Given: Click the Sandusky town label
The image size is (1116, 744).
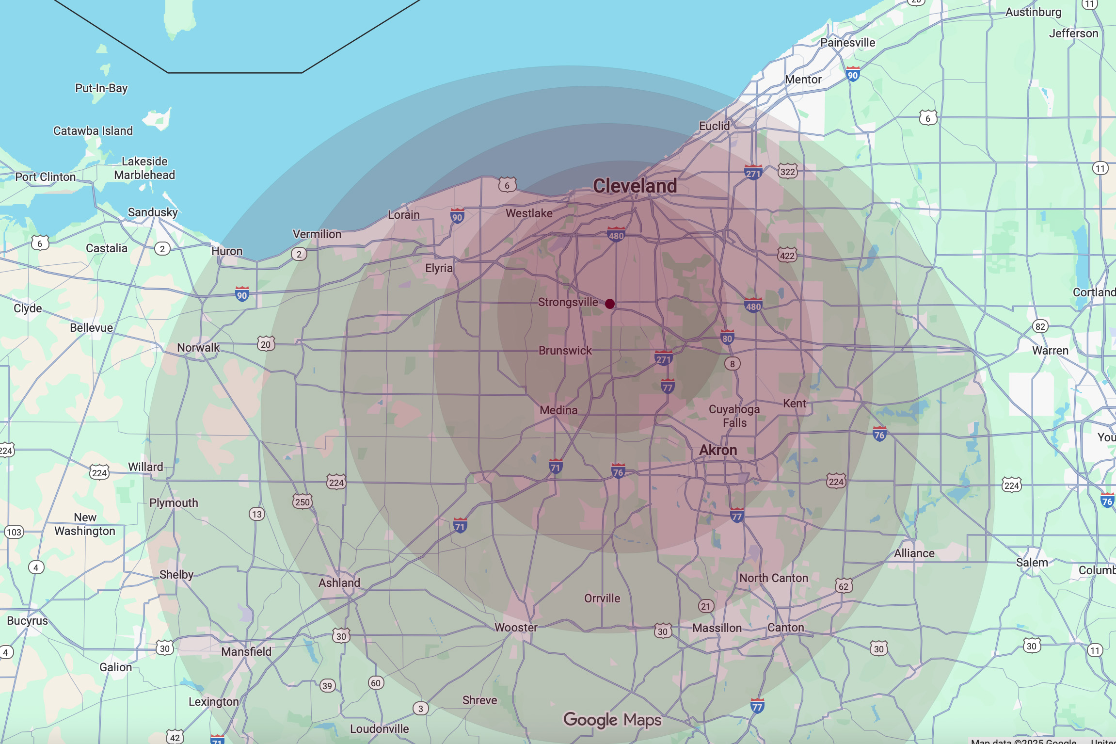Looking at the screenshot, I should pyautogui.click(x=153, y=212).
